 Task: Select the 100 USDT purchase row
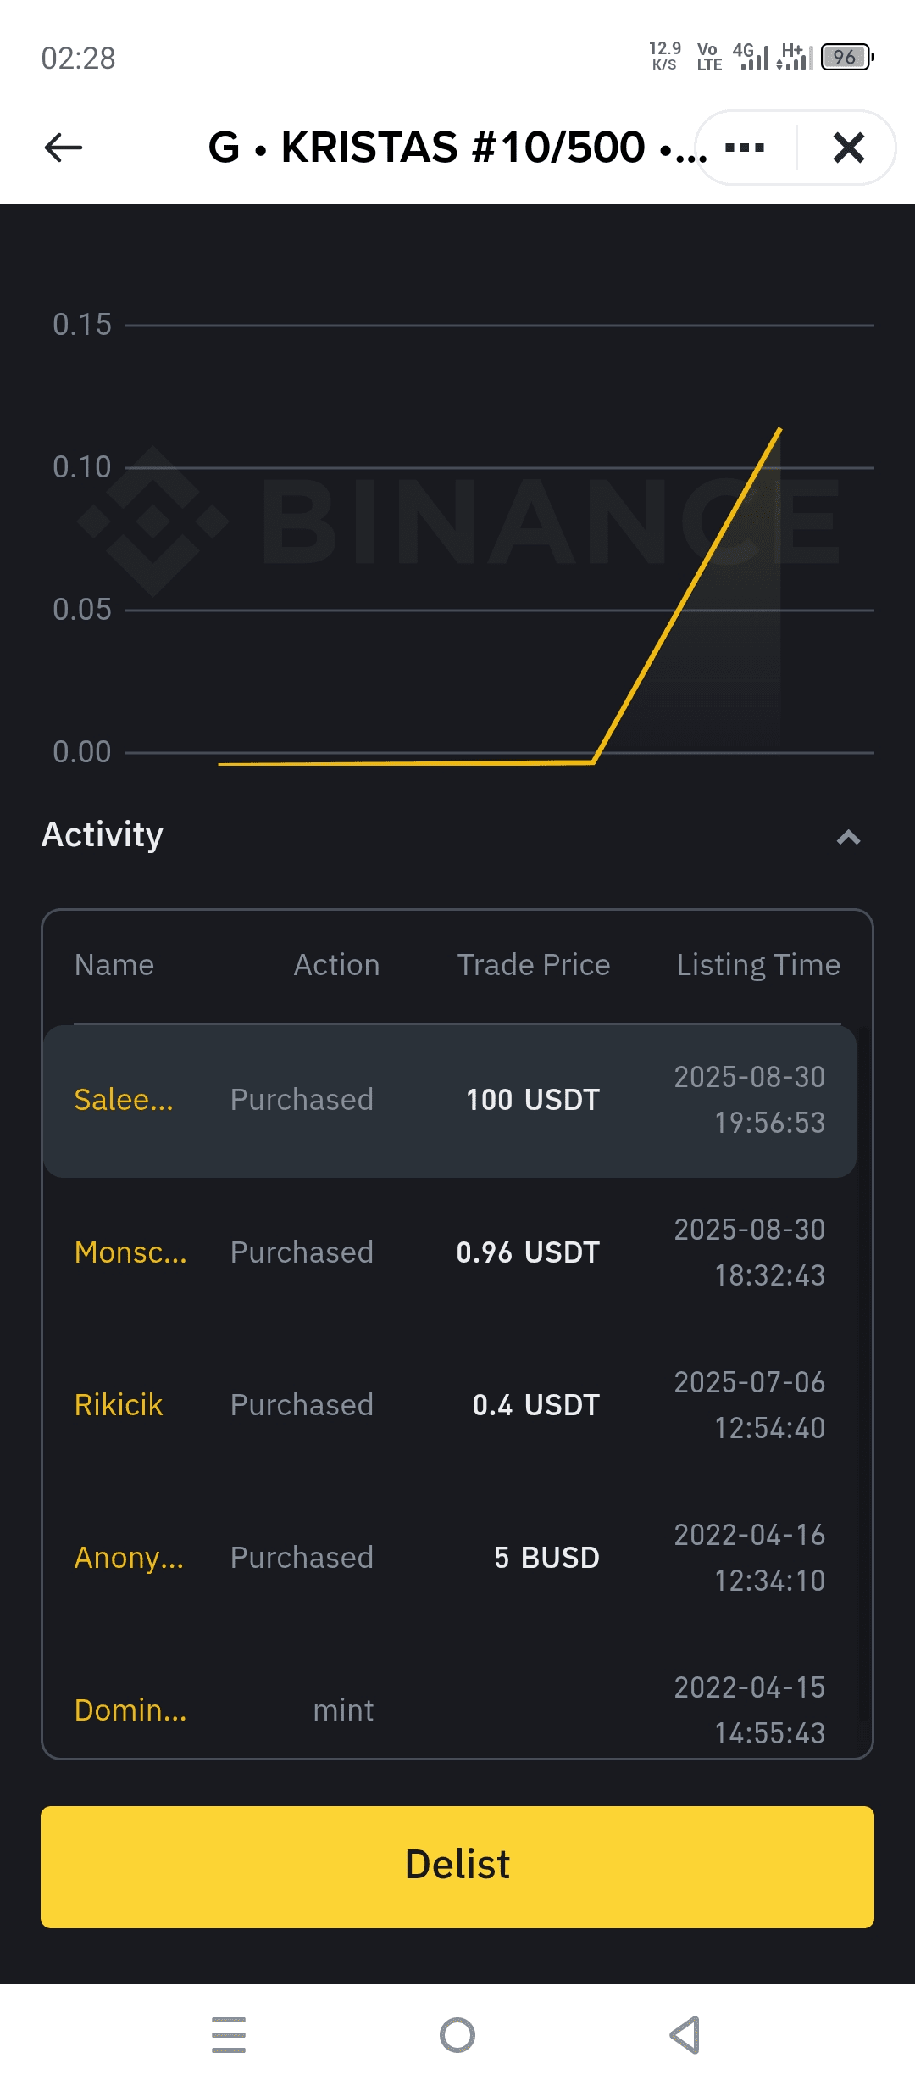(x=449, y=1101)
